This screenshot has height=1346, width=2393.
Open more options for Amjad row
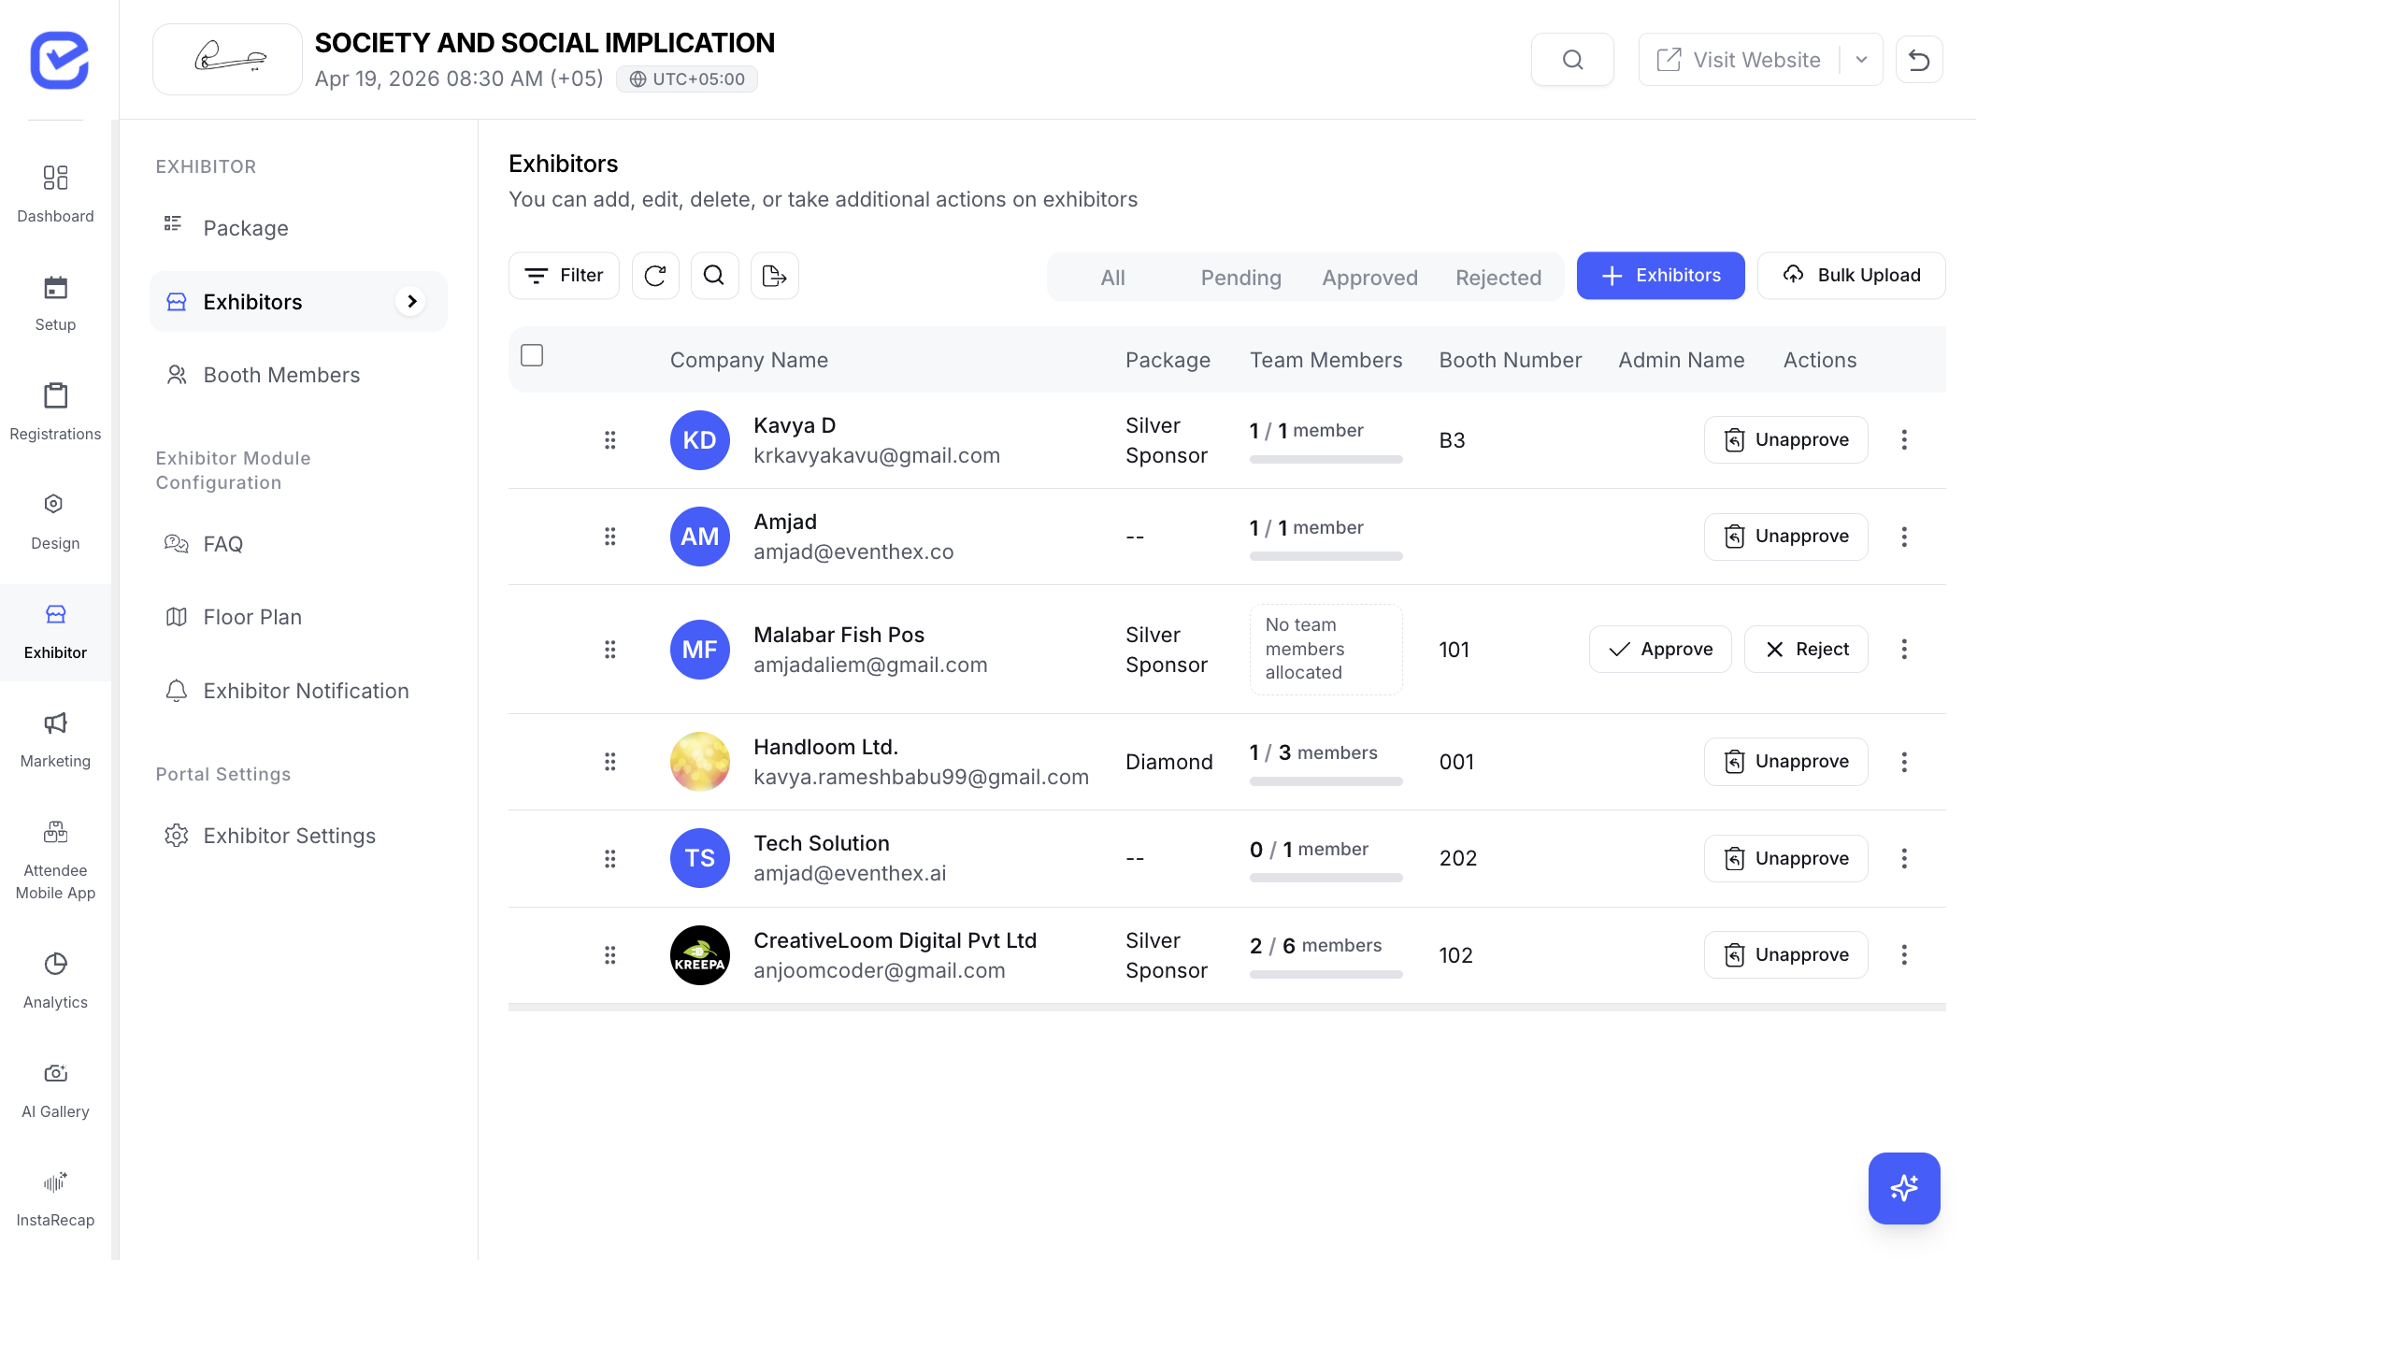pyautogui.click(x=1904, y=537)
